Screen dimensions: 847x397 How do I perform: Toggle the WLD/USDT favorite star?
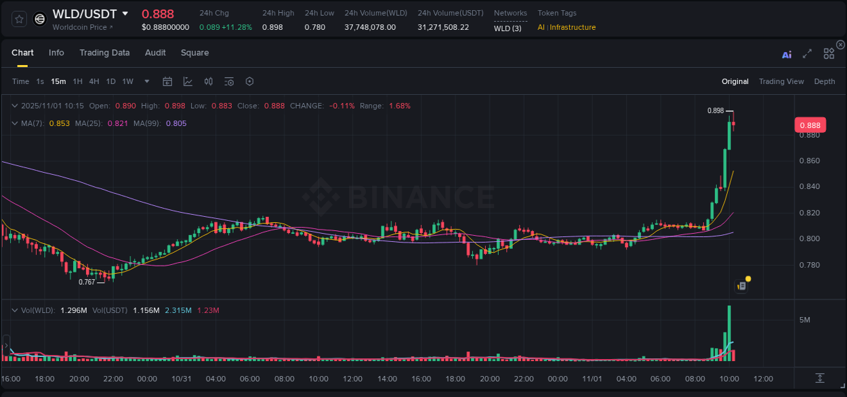coord(20,19)
